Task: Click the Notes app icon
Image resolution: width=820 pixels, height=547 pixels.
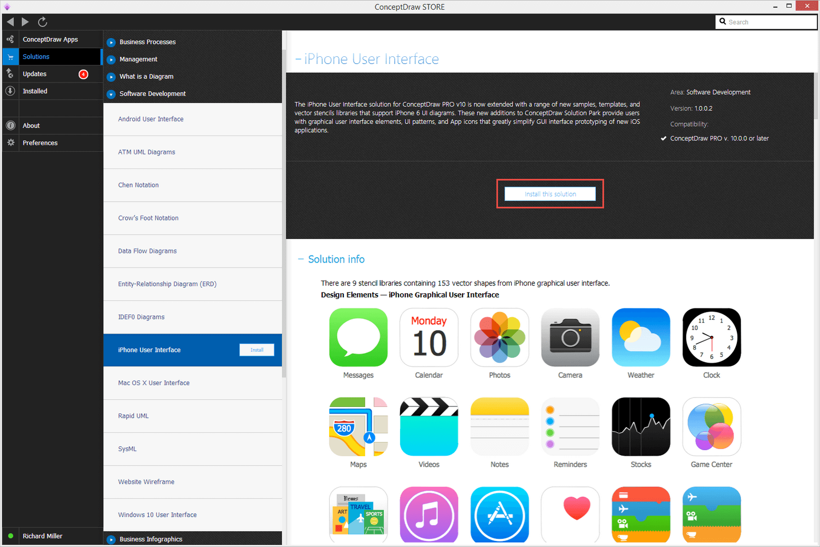Action: click(x=500, y=427)
